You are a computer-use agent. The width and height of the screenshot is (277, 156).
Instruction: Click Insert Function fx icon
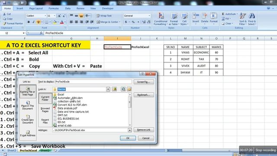point(41,33)
